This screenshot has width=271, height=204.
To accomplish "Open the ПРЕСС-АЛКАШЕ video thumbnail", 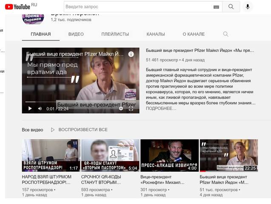I will point(170,156).
